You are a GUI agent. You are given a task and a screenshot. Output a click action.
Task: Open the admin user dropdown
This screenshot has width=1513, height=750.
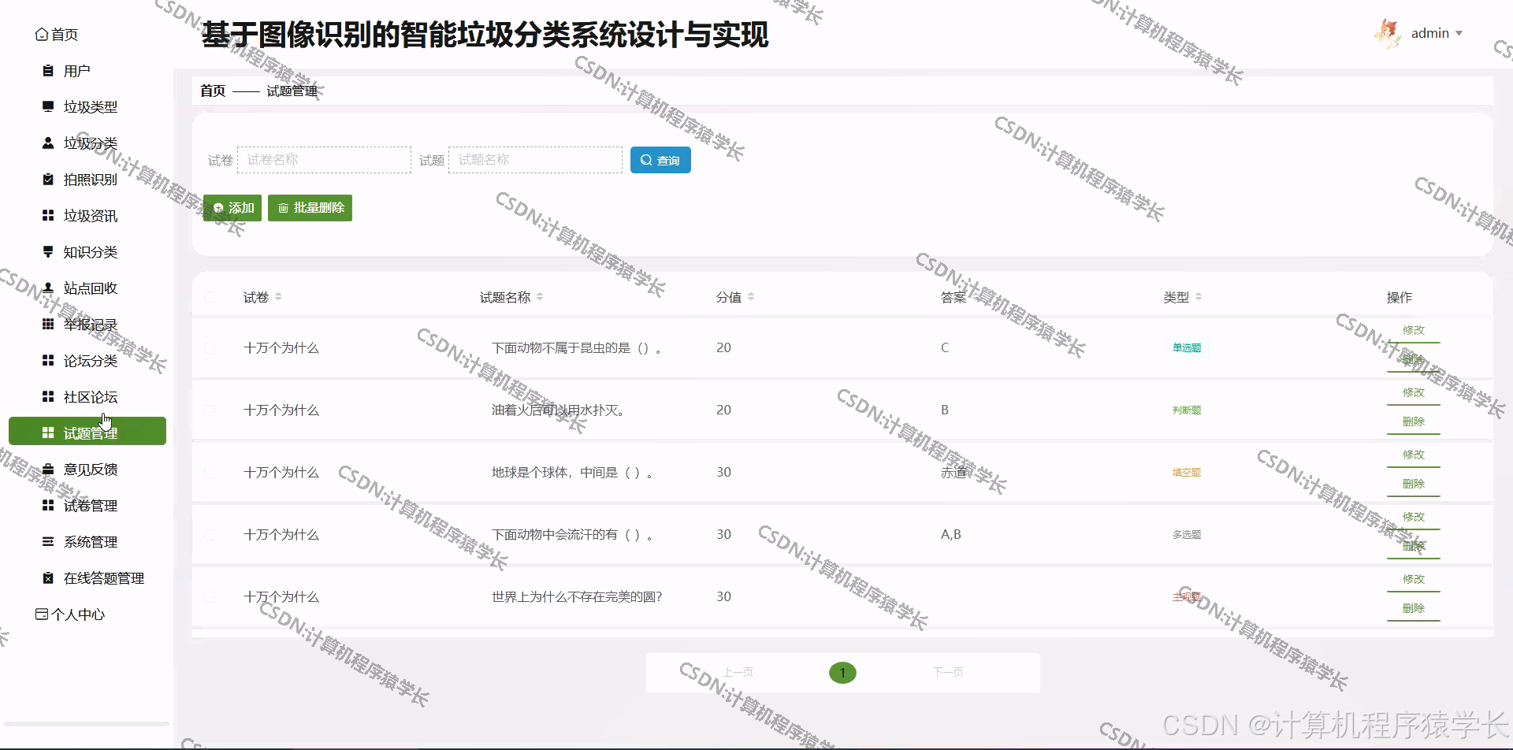[x=1437, y=33]
